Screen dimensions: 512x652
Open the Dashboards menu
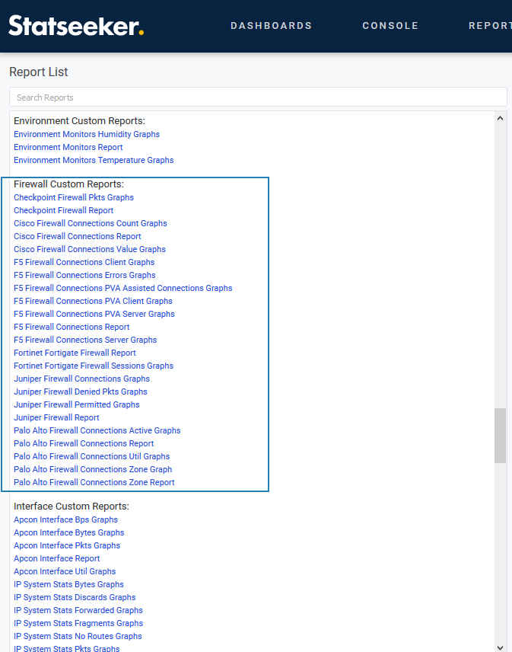[271, 26]
